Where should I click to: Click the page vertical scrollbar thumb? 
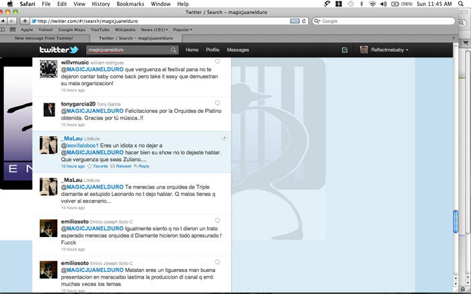pyautogui.click(x=456, y=222)
